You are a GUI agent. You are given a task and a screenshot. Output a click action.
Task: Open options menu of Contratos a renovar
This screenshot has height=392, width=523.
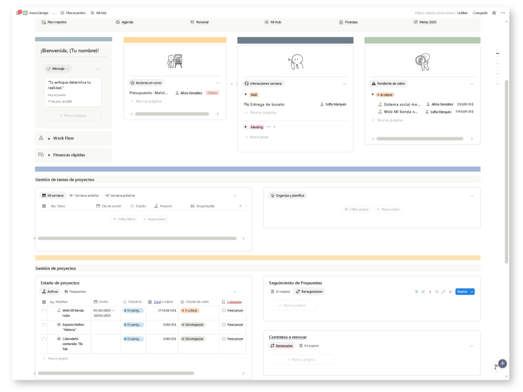472,346
